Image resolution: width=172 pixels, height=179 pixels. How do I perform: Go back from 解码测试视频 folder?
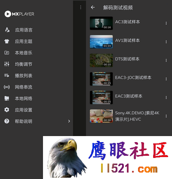93,7
